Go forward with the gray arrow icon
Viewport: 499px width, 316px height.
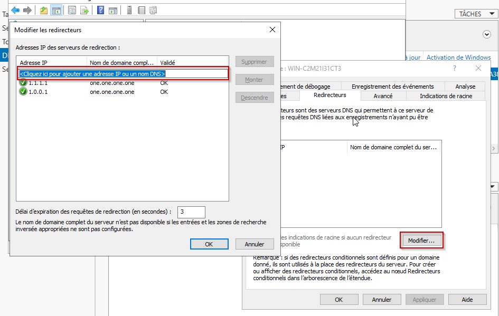[x=27, y=11]
